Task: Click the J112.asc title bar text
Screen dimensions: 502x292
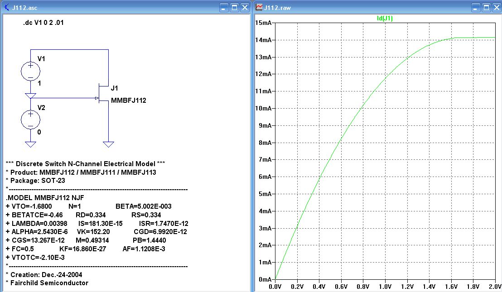Action: point(24,8)
